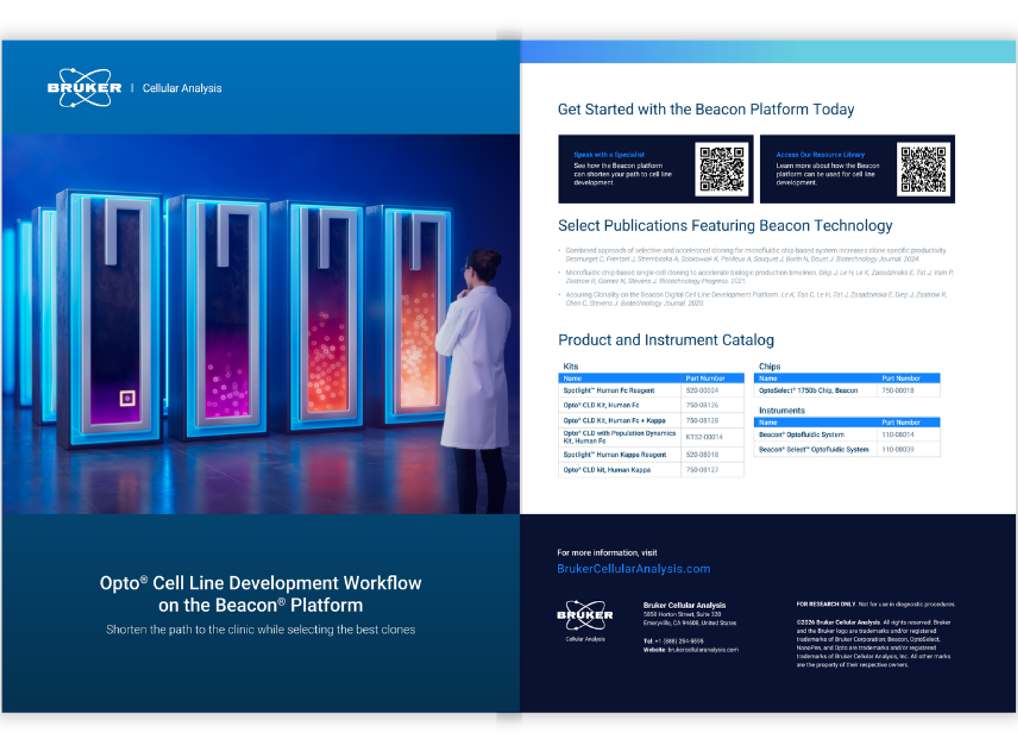Click 'Spotlight Human Fc Reagent' row name
The width and height of the screenshot is (1018, 752).
click(609, 390)
